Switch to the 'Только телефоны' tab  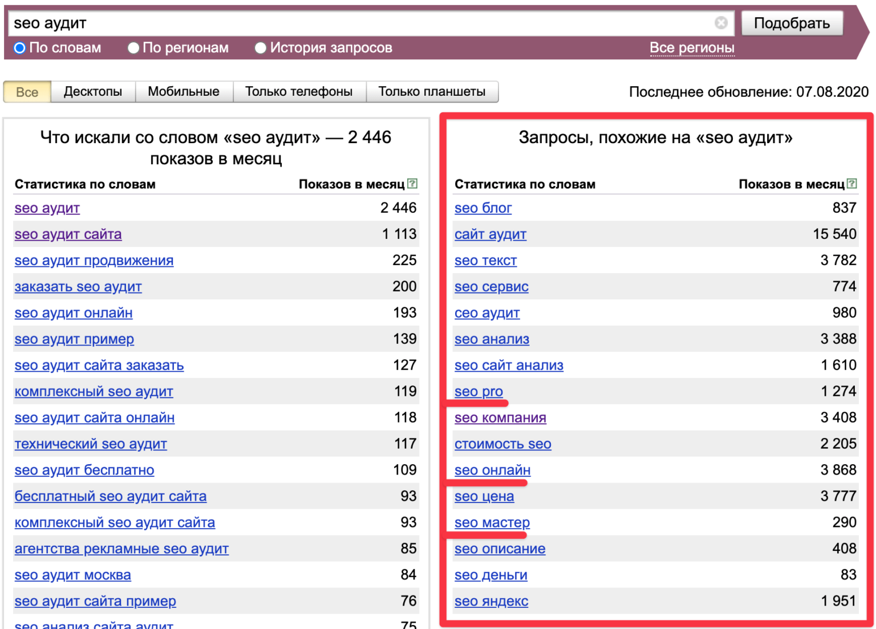[x=299, y=92]
